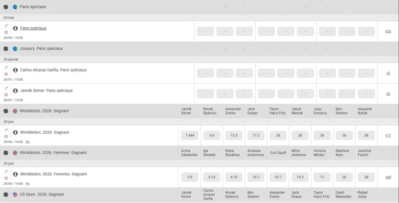Image resolution: width=399 pixels, height=203 pixels.
Task: Pin the Paris spéciaux 24/05 event
Action: click(6, 26)
